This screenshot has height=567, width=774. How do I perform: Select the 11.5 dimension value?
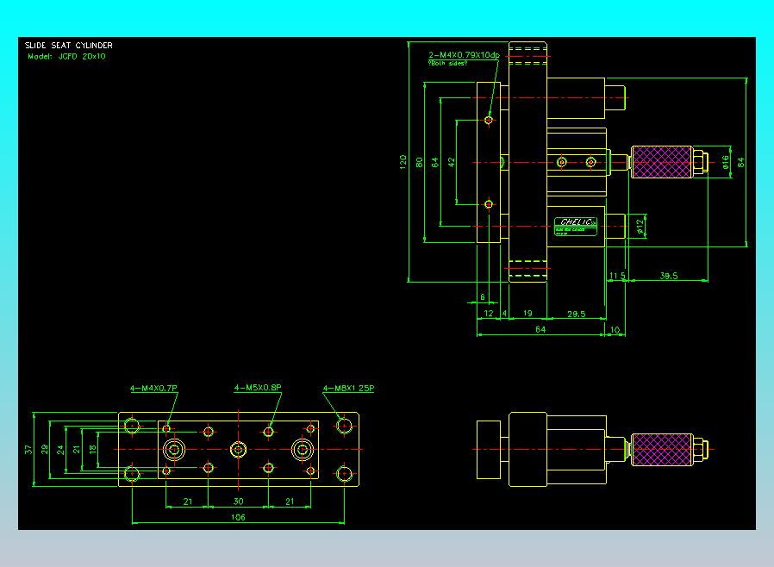pos(617,276)
